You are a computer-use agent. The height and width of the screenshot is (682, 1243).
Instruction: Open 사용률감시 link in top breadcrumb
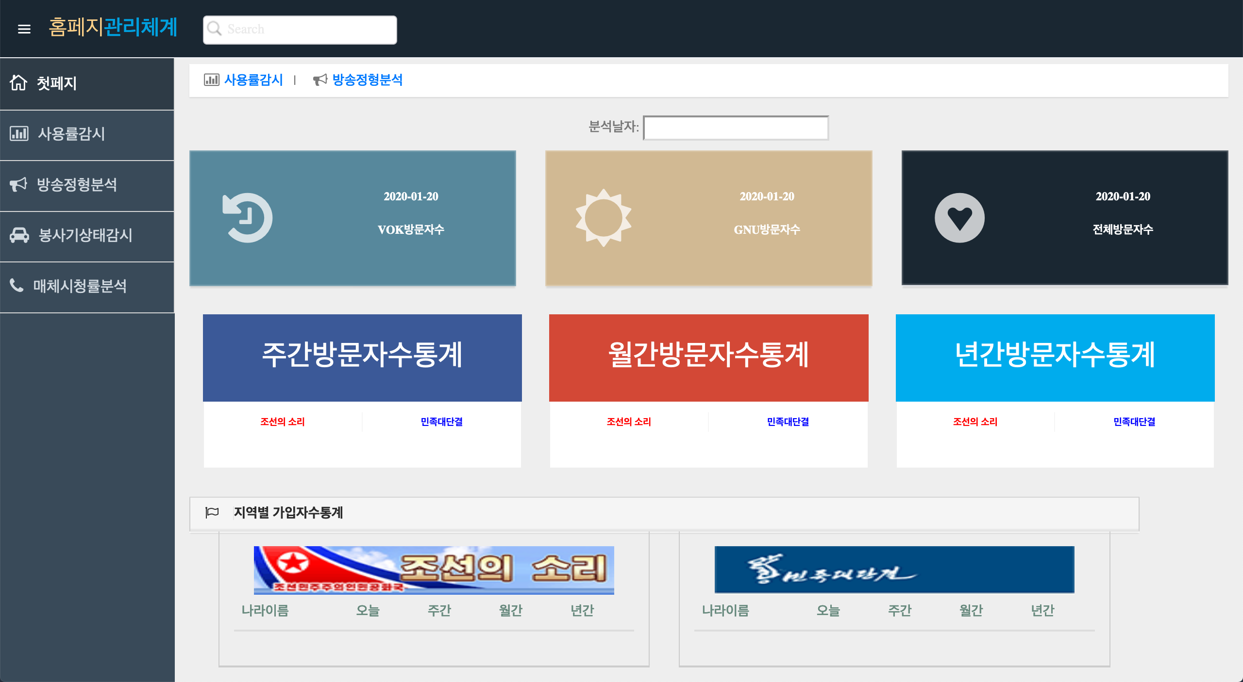pos(253,80)
